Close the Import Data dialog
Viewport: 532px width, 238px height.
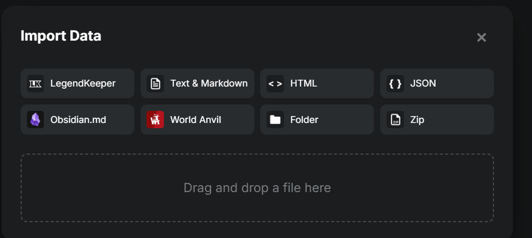pos(481,37)
